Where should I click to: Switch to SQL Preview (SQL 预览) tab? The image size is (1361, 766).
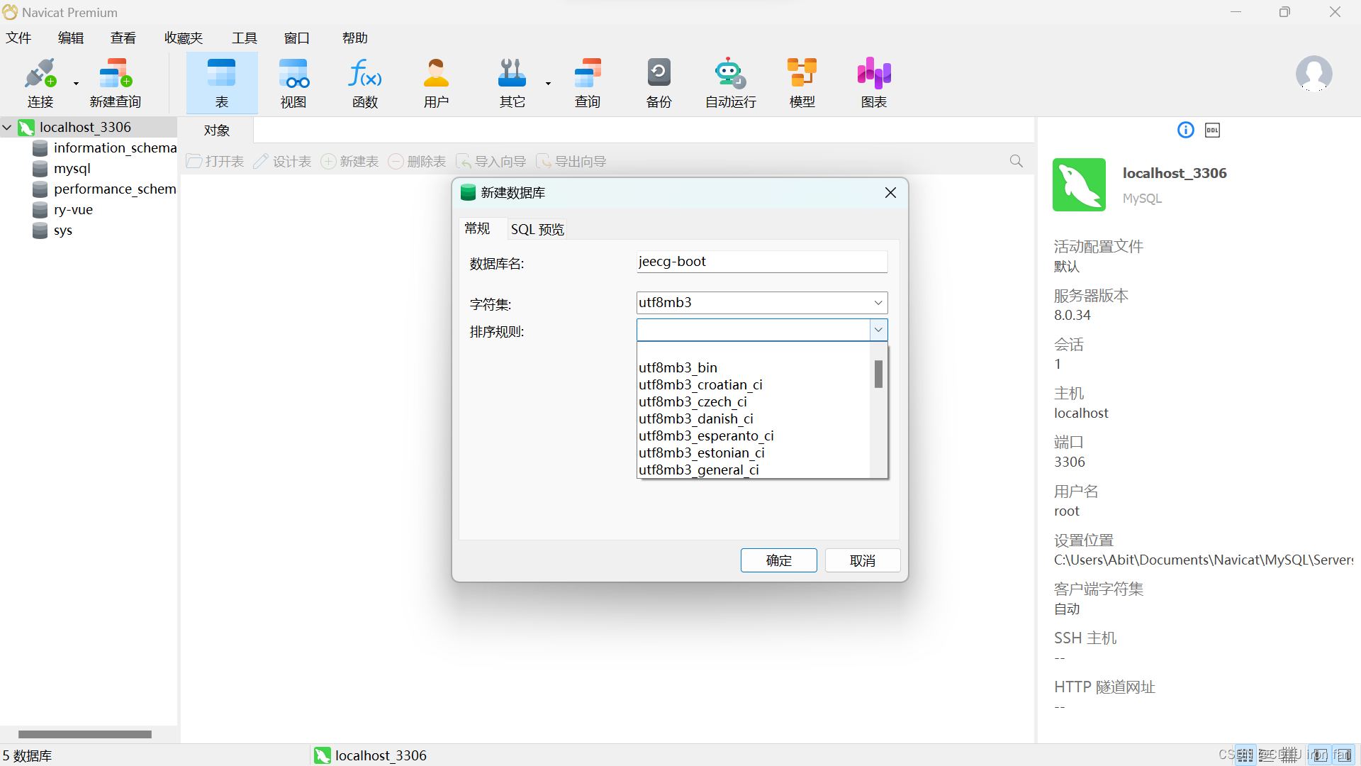[x=537, y=229]
